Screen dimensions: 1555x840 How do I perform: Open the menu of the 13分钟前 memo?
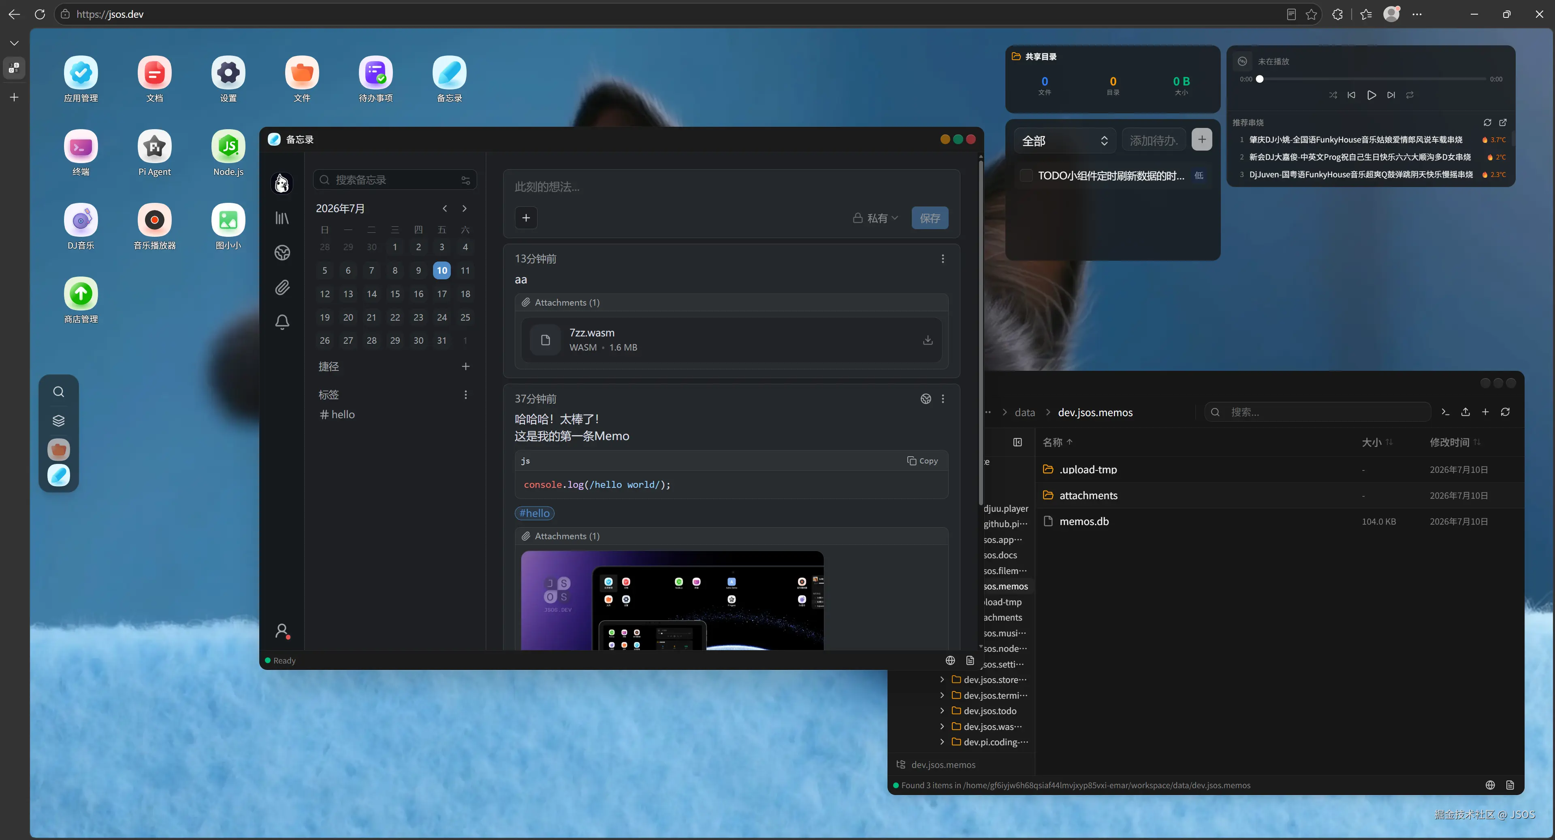tap(943, 259)
